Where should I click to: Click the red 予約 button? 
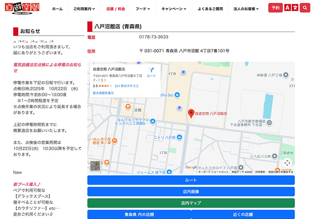pos(275,8)
